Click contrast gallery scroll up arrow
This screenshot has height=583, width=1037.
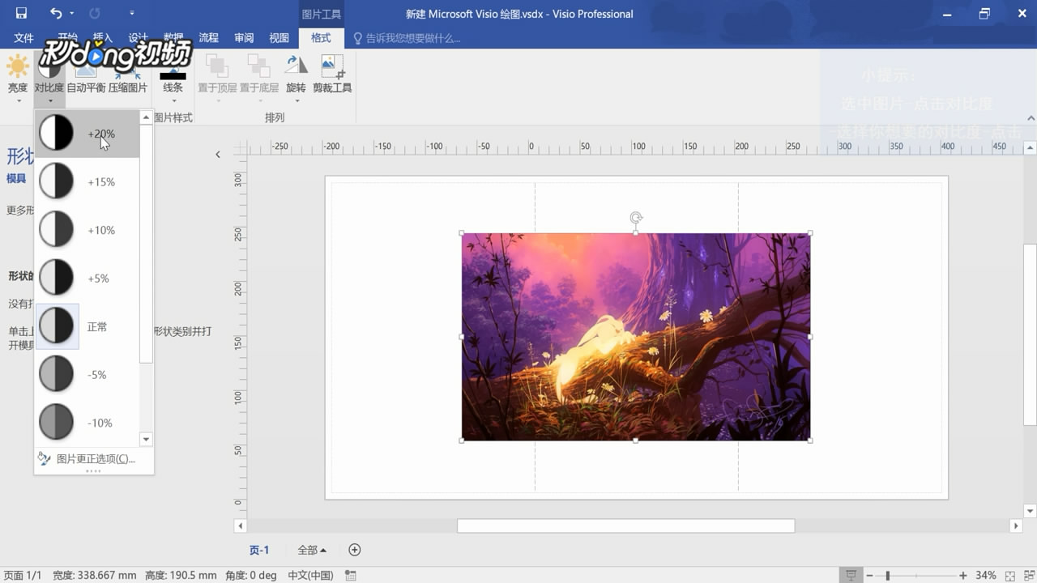click(x=146, y=117)
